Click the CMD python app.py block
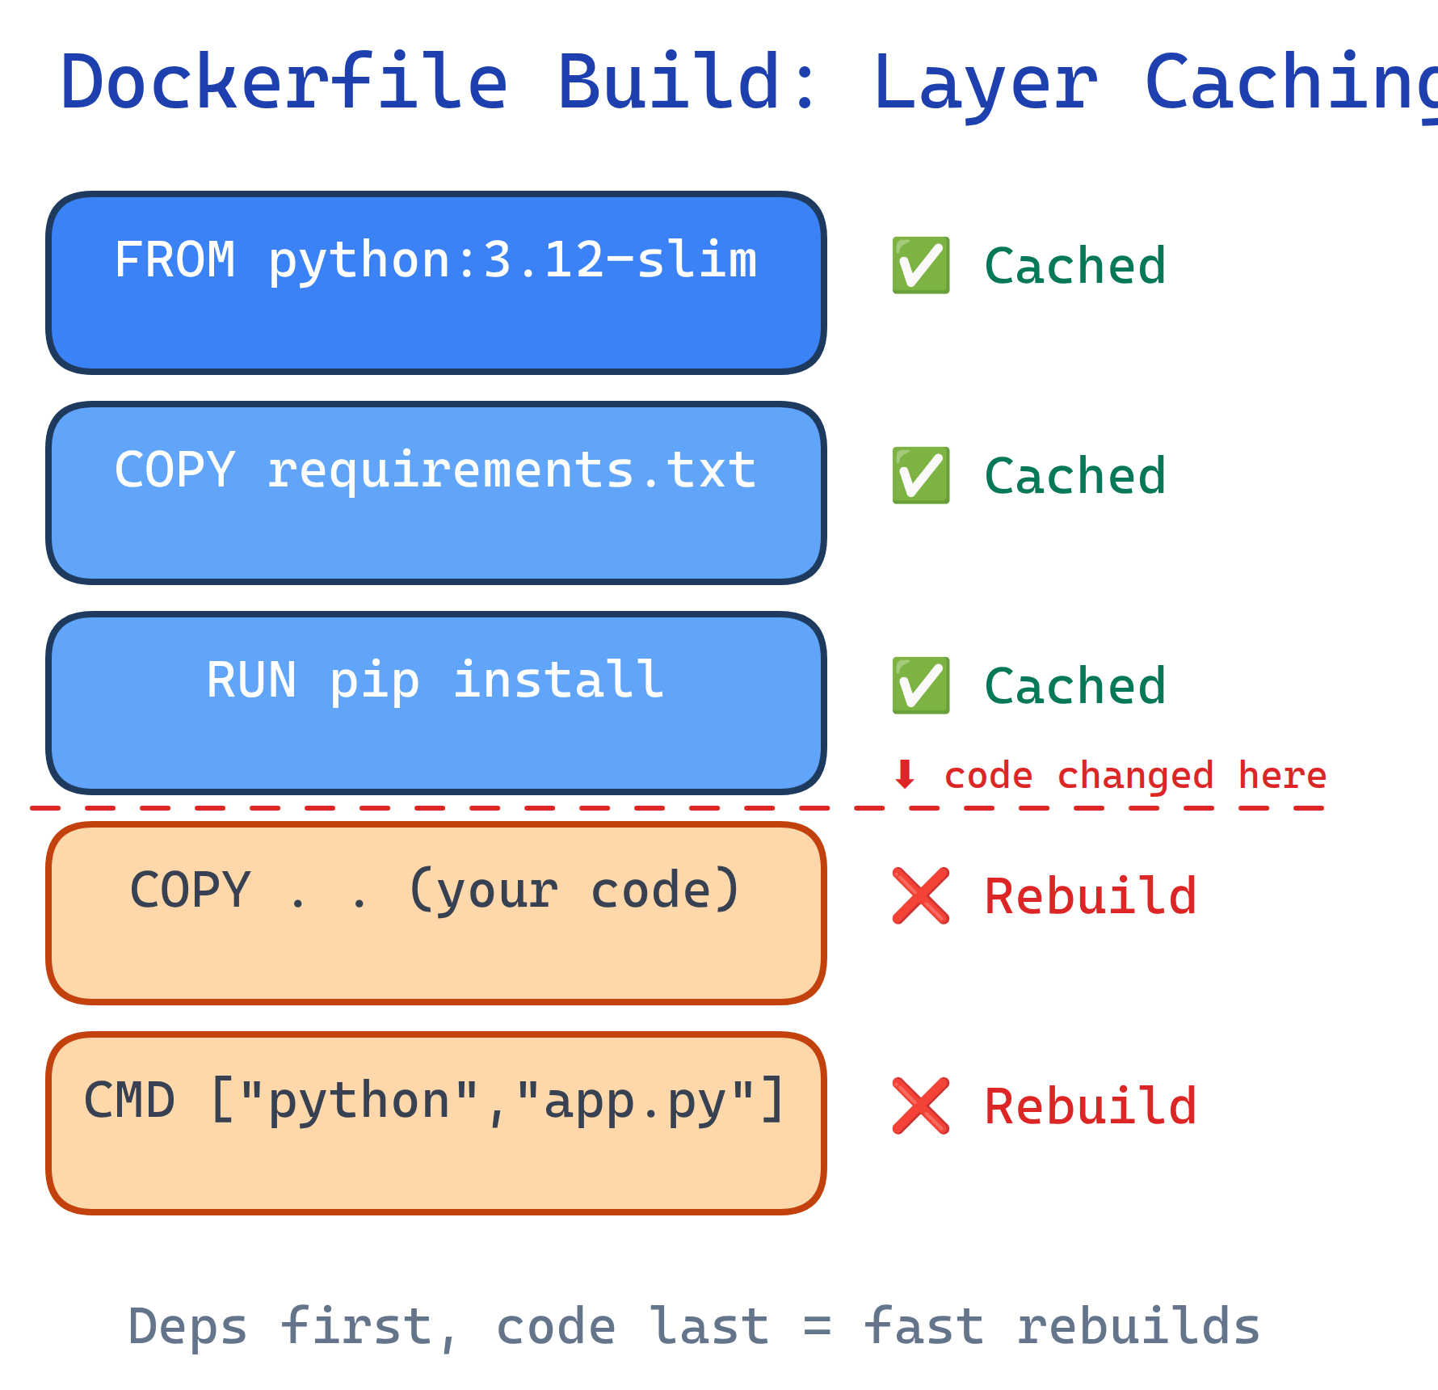Screen dimensions: 1438x1390 coord(436,1122)
